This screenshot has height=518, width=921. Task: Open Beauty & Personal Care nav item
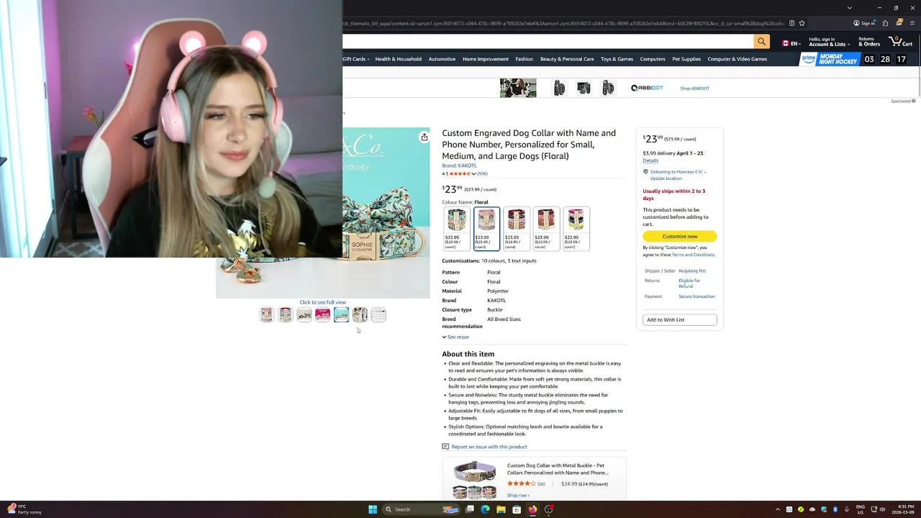click(x=567, y=59)
